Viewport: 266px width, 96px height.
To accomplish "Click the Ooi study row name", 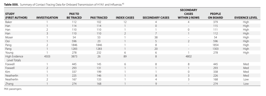I will coord(7,41).
